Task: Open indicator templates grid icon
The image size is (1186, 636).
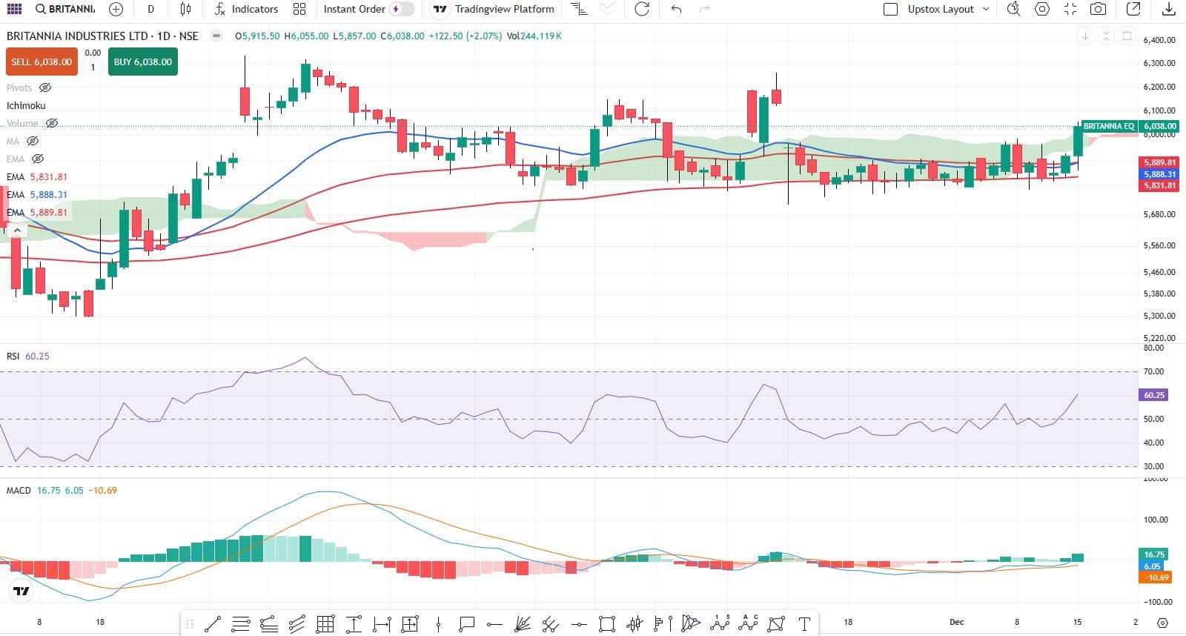Action: click(299, 9)
